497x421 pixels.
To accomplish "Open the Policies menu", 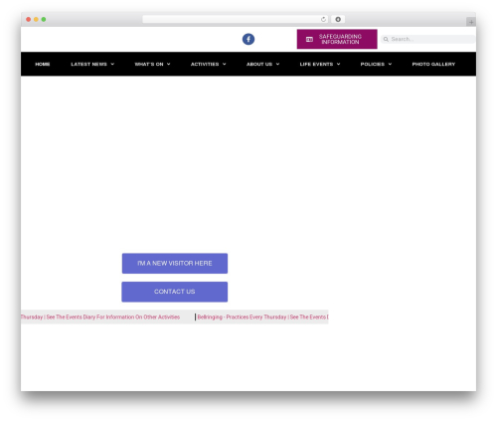I will coord(373,64).
